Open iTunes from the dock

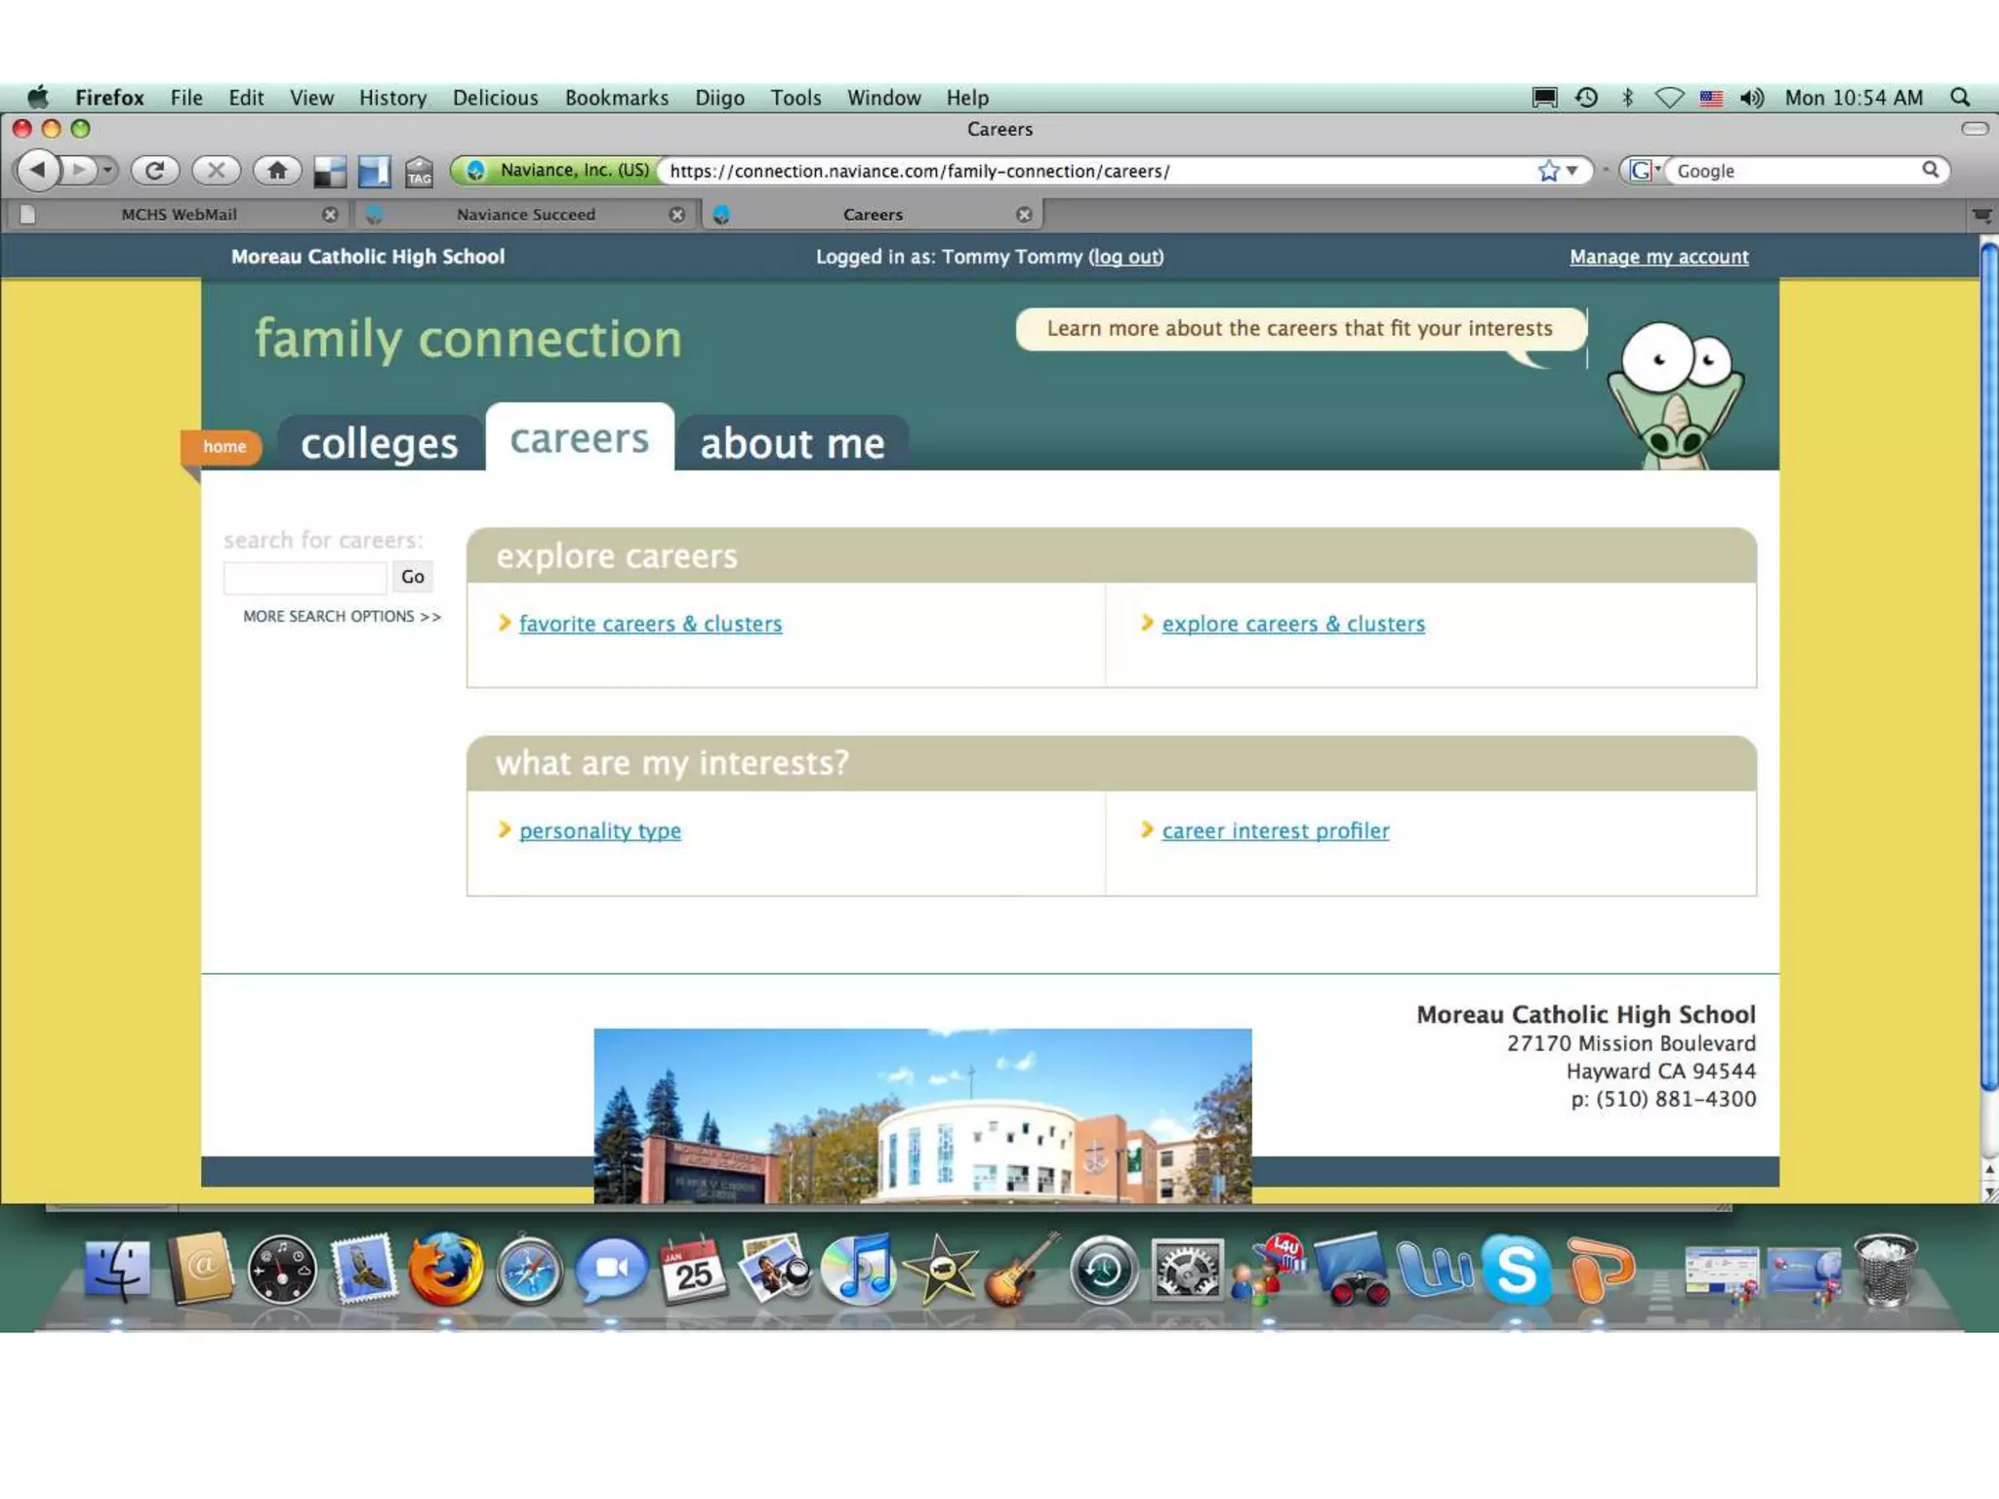pos(859,1270)
